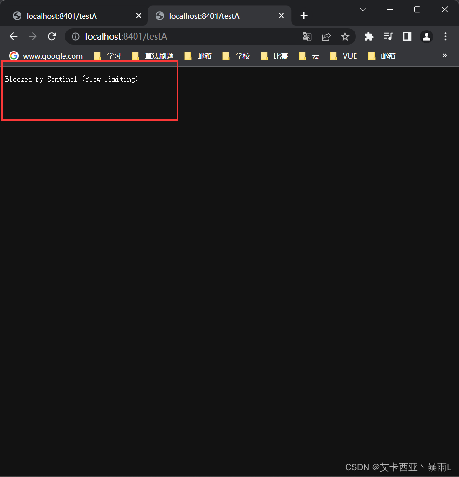The width and height of the screenshot is (459, 477).
Task: Open the 比赛 bookmark folder
Action: click(274, 56)
